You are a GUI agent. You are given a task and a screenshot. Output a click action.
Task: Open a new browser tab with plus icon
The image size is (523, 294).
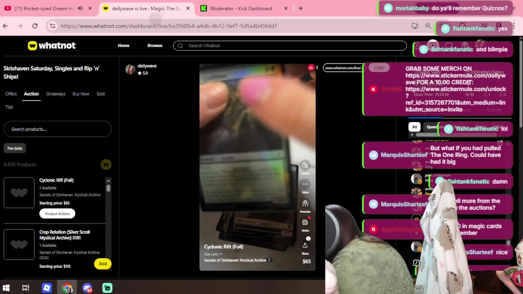(301, 8)
